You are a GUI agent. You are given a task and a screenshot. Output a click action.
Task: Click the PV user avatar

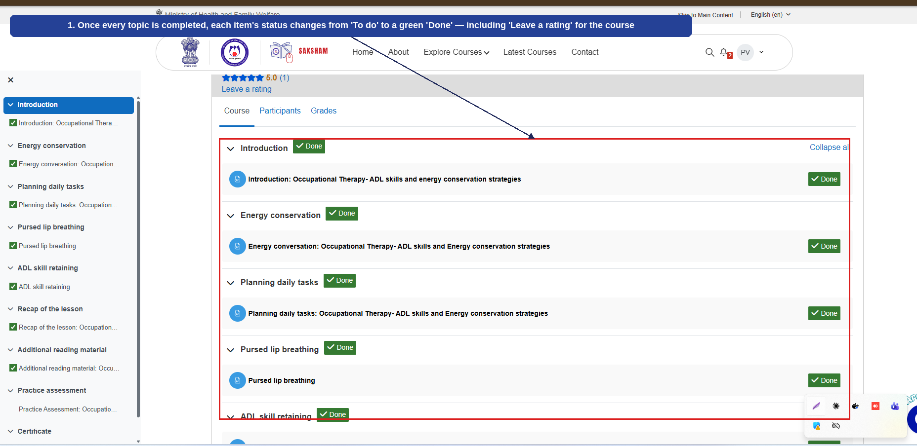pos(745,52)
